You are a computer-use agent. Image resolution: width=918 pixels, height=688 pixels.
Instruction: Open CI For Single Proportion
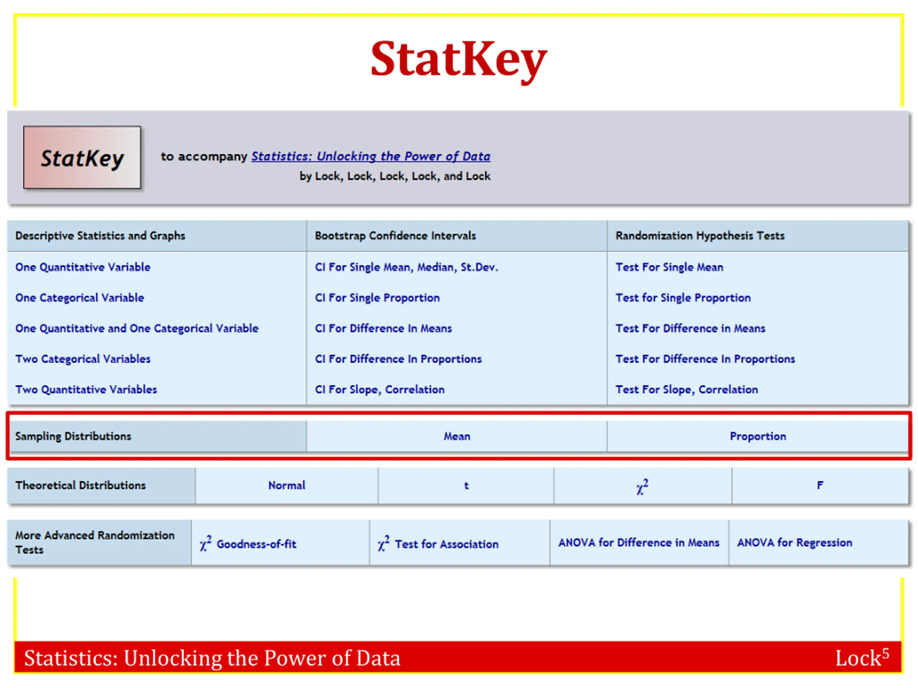point(377,298)
